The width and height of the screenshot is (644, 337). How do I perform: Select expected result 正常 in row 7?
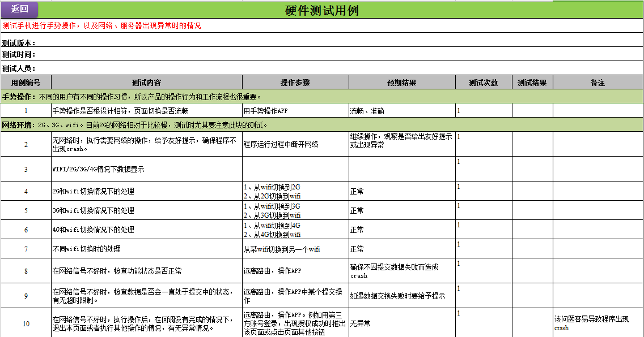pos(402,249)
